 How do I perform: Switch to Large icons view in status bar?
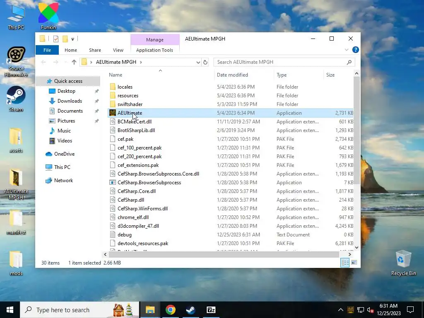pos(354,263)
